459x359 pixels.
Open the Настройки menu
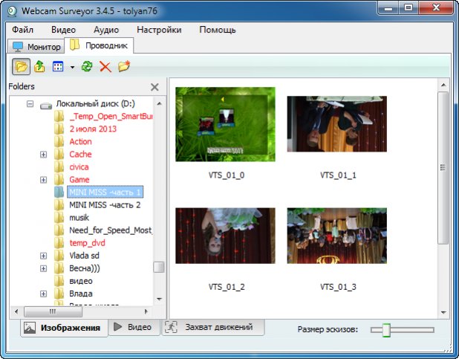point(159,30)
